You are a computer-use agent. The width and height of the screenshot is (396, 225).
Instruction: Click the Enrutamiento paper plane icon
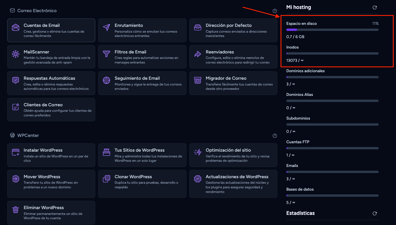tap(107, 27)
